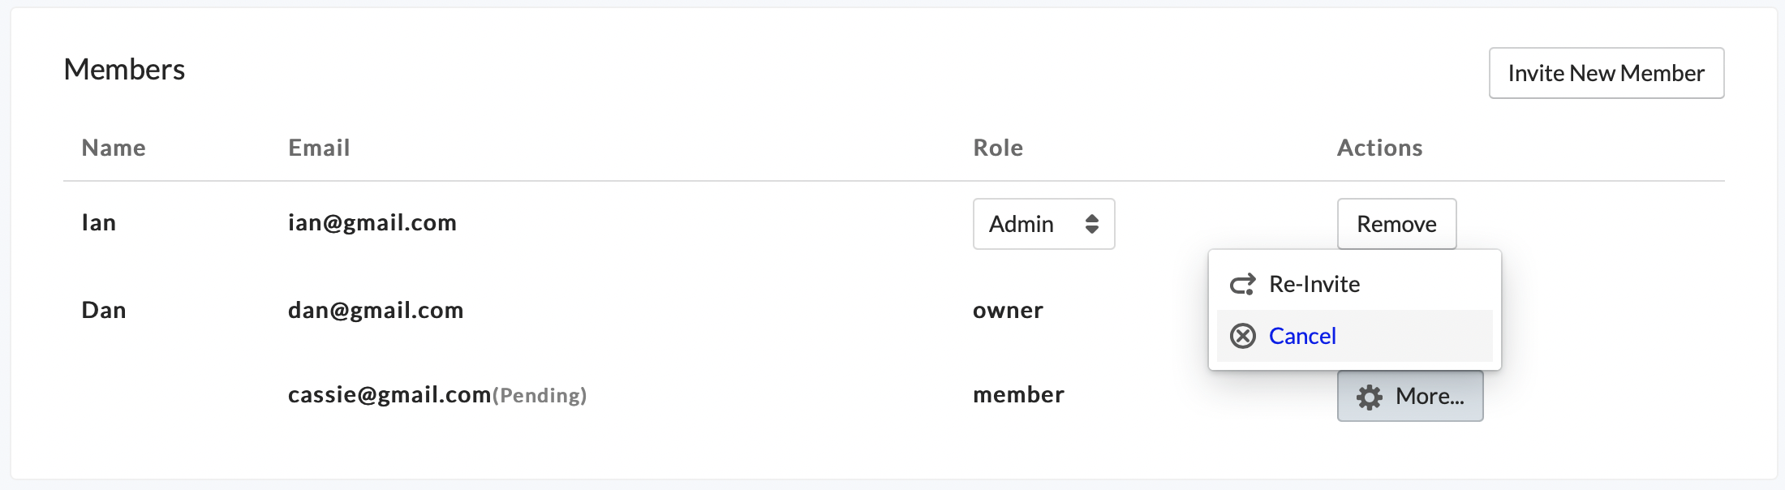Click the circled X Cancel icon

tap(1242, 336)
